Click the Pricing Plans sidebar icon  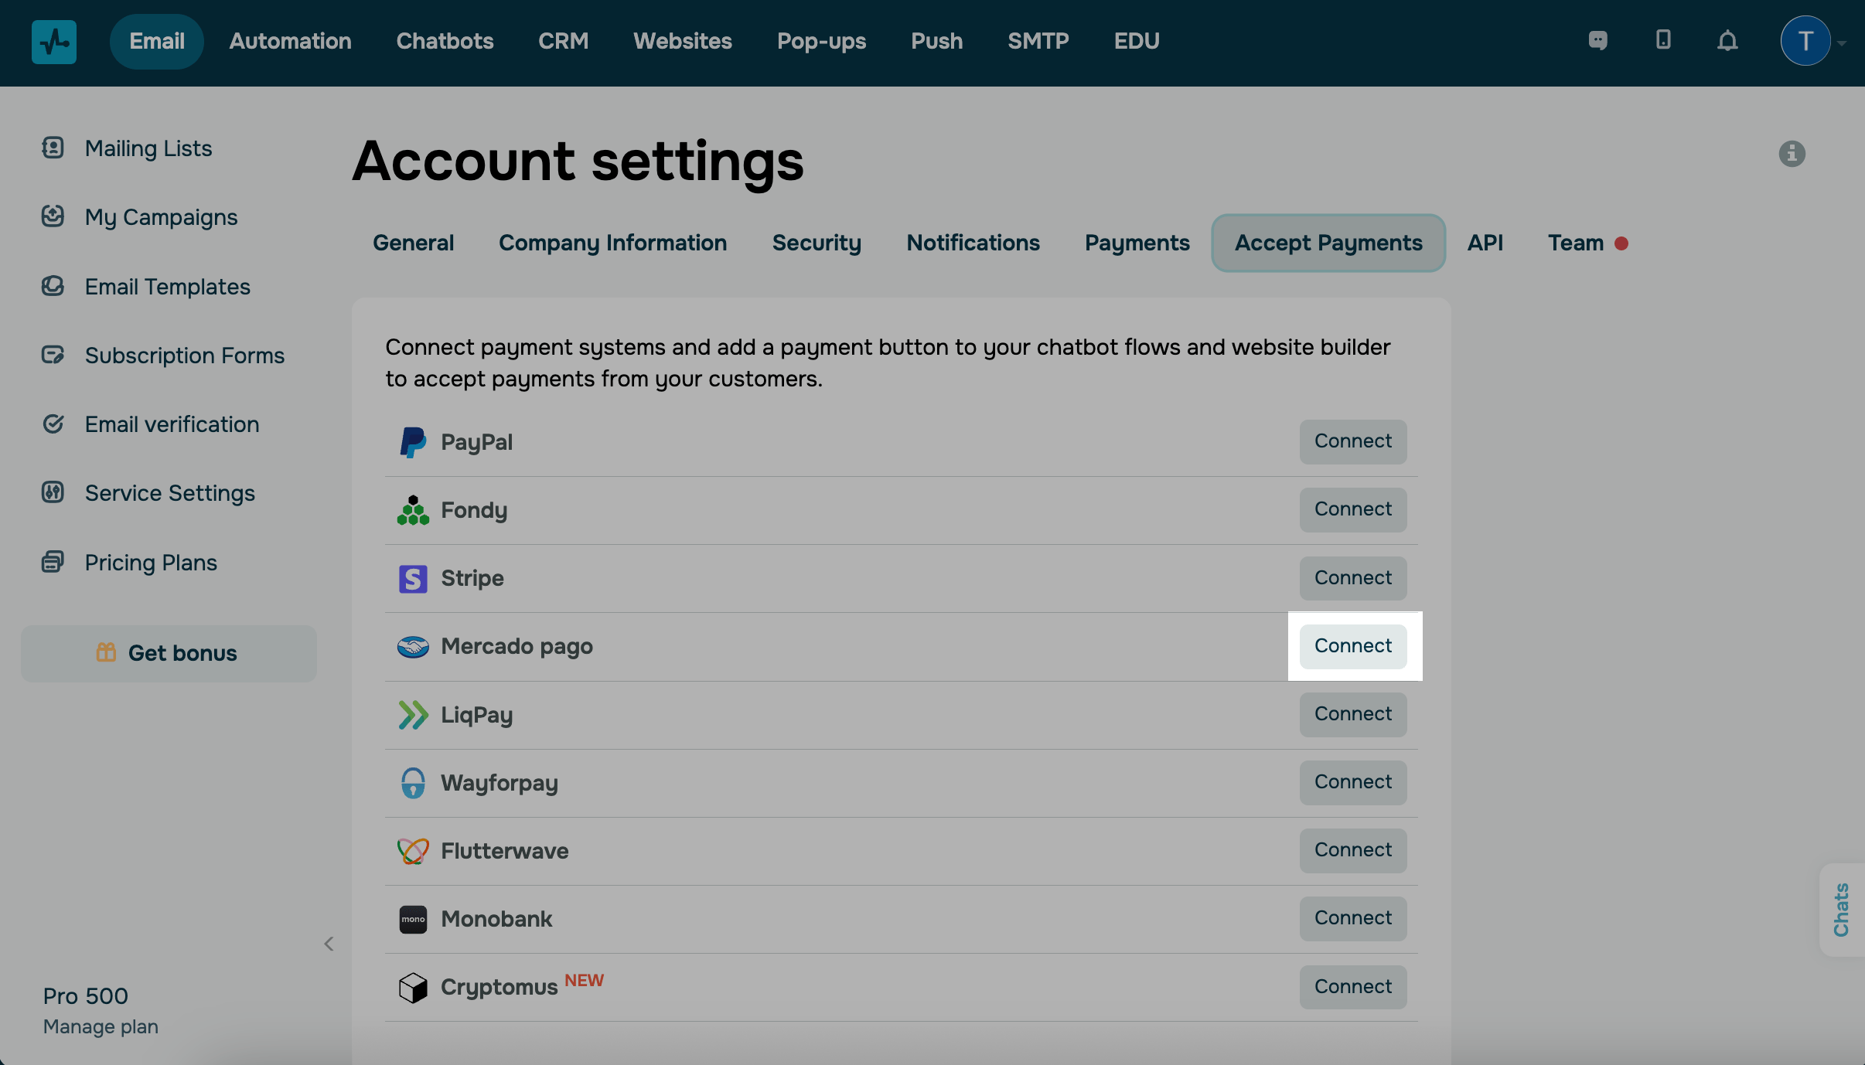point(53,562)
